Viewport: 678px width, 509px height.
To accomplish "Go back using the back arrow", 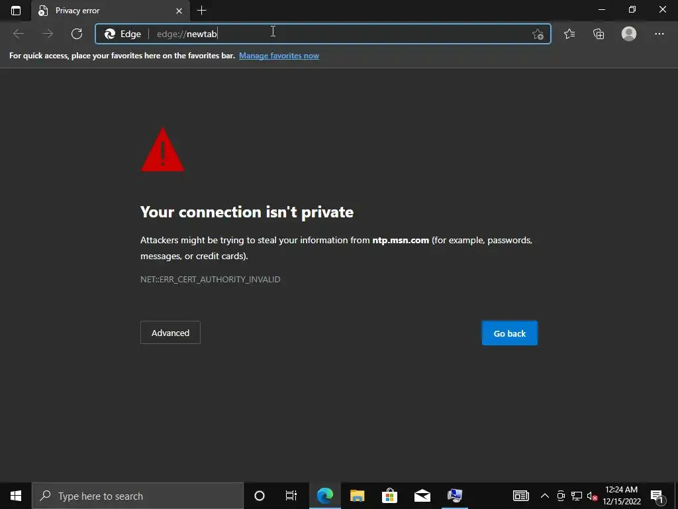I will (x=18, y=34).
